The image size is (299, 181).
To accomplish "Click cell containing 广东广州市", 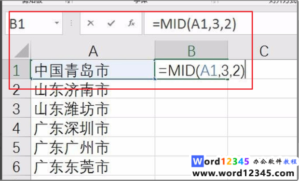I will pyautogui.click(x=93, y=147).
